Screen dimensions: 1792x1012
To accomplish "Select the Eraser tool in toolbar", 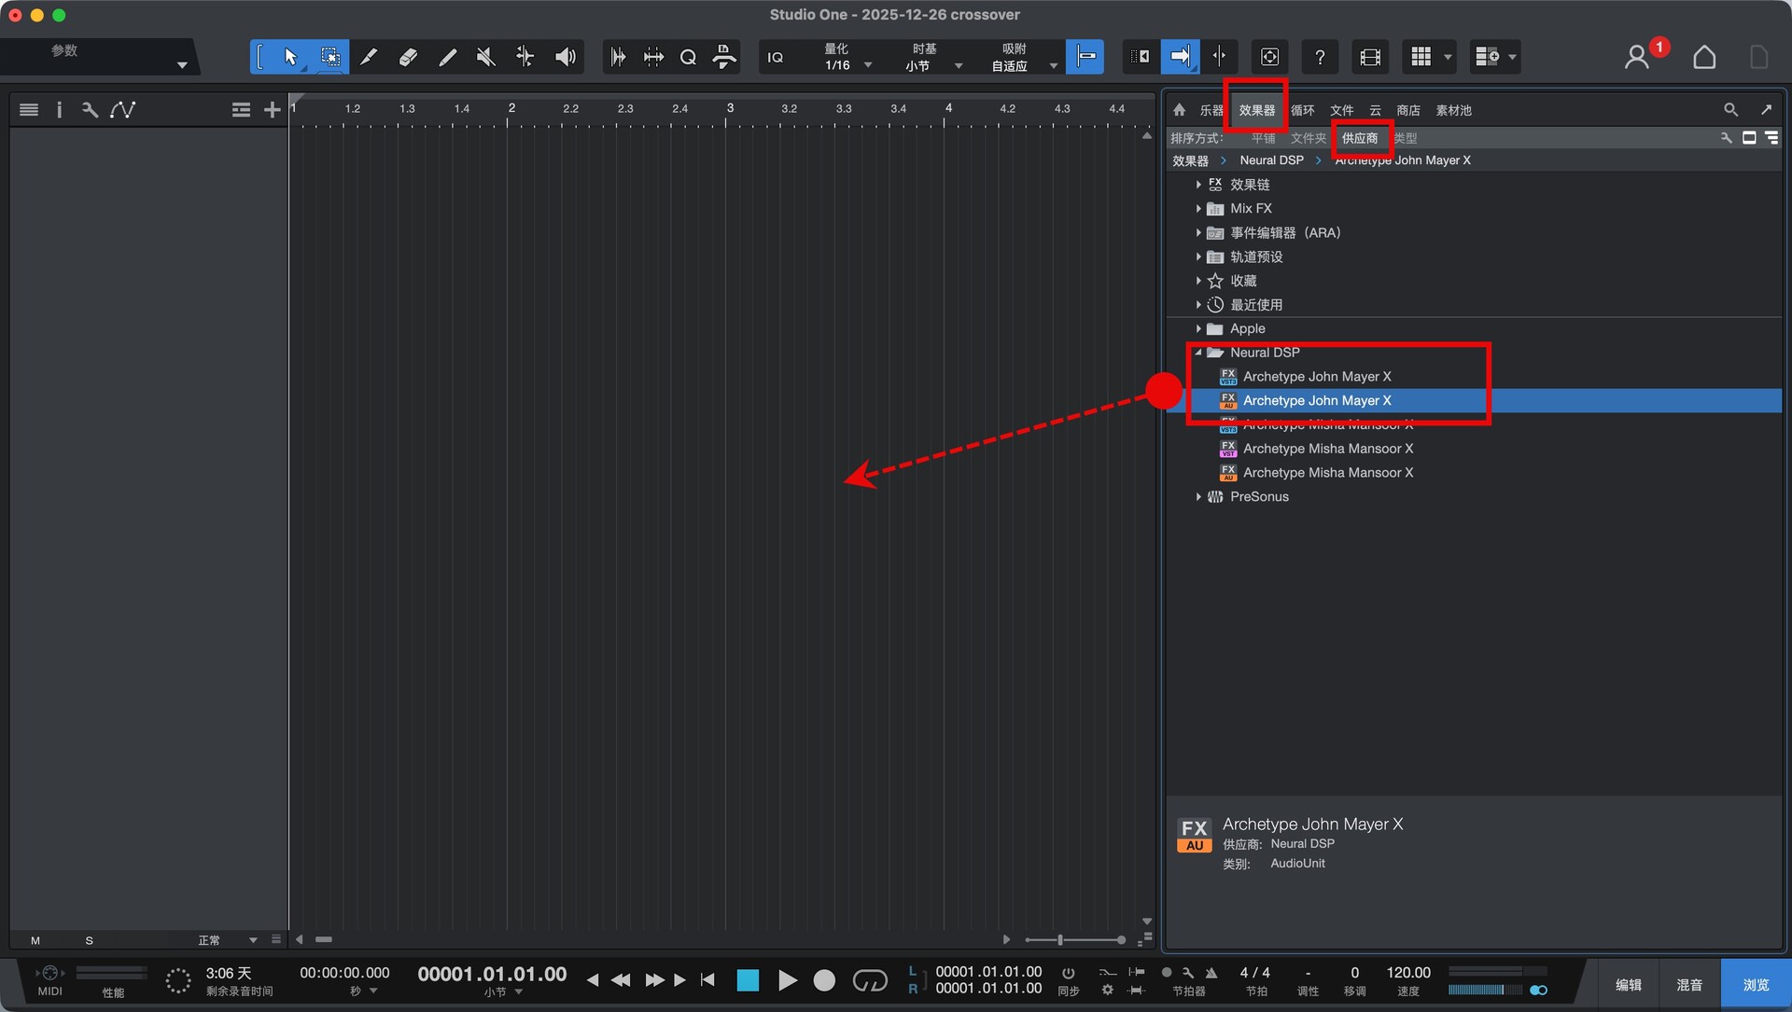I will (408, 57).
